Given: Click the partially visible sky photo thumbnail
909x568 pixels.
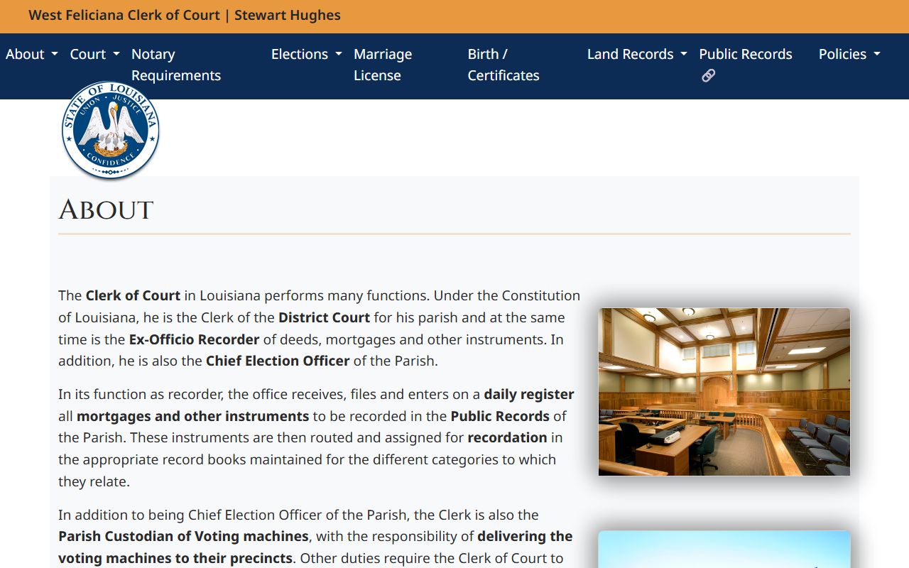Looking at the screenshot, I should coord(724,550).
